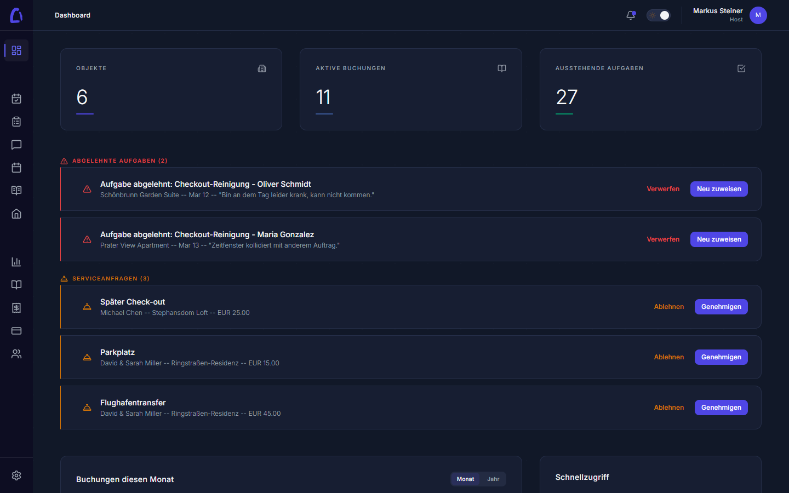Select the credit card payments icon
This screenshot has height=493, width=789.
coord(16,331)
